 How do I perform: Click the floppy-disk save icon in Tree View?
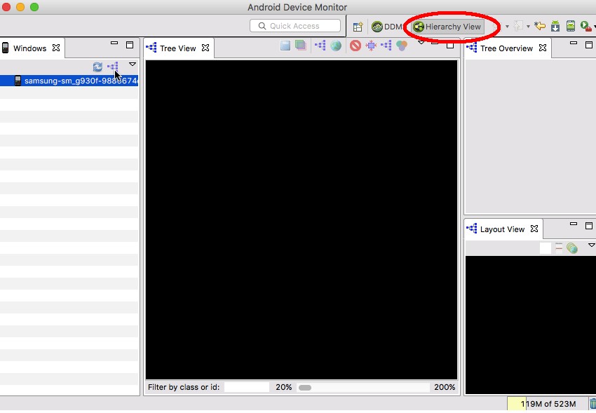[285, 46]
